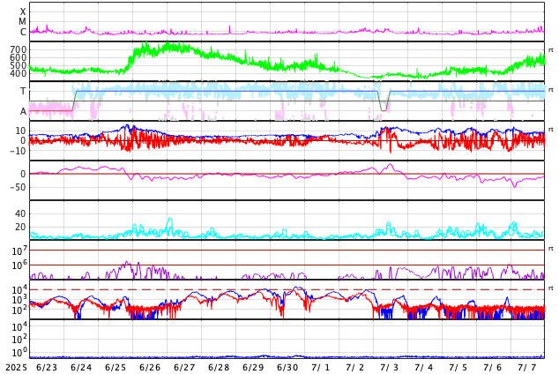The height and width of the screenshot is (374, 559).
Task: Click the "rt" marker beside red-blue field panel
Action: tap(551, 129)
